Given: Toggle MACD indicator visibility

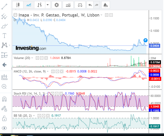Looking at the screenshot, I should tap(53, 71).
